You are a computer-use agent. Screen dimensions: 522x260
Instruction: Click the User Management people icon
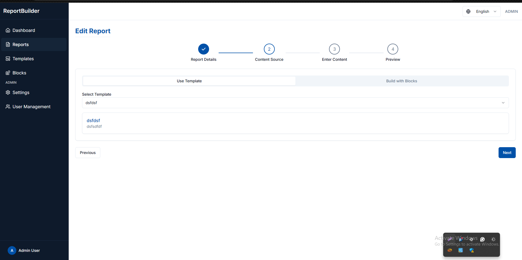pyautogui.click(x=8, y=107)
